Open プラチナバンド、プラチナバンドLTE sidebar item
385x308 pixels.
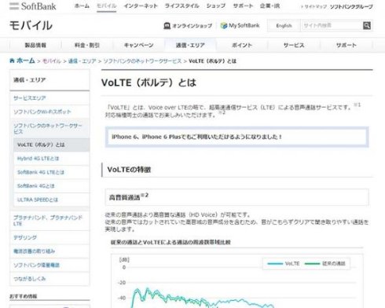click(49, 221)
